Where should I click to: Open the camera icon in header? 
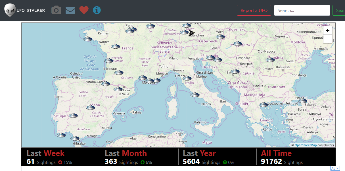56,10
